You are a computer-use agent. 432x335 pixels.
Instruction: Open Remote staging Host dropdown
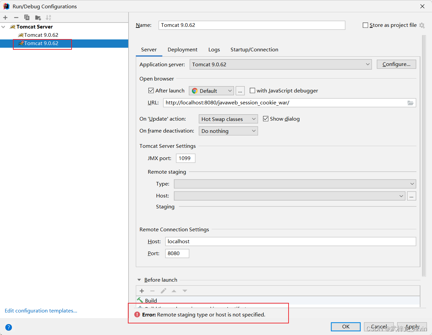(x=290, y=196)
